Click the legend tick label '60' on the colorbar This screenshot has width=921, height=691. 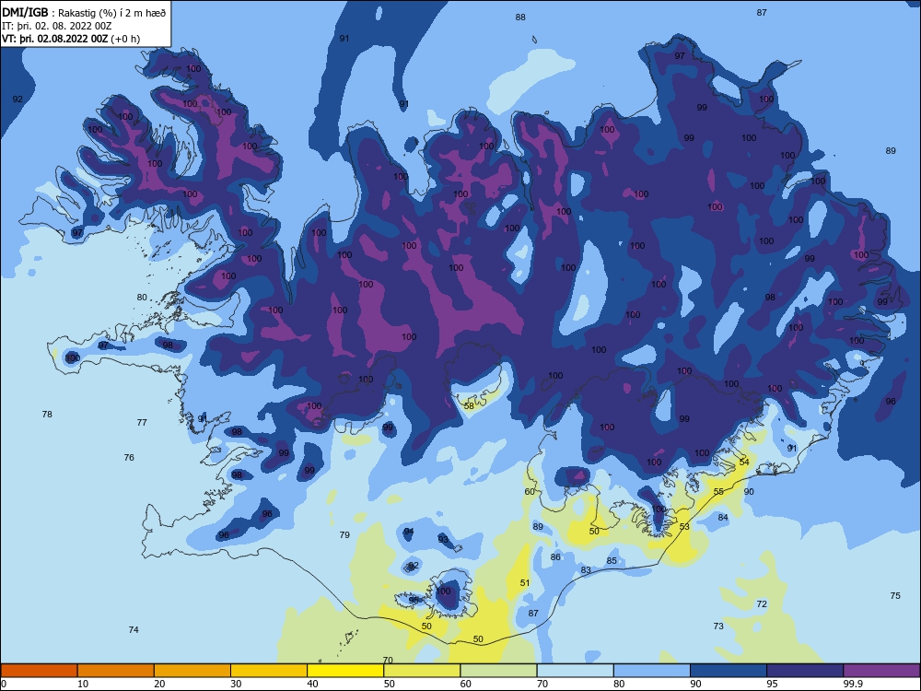click(466, 684)
